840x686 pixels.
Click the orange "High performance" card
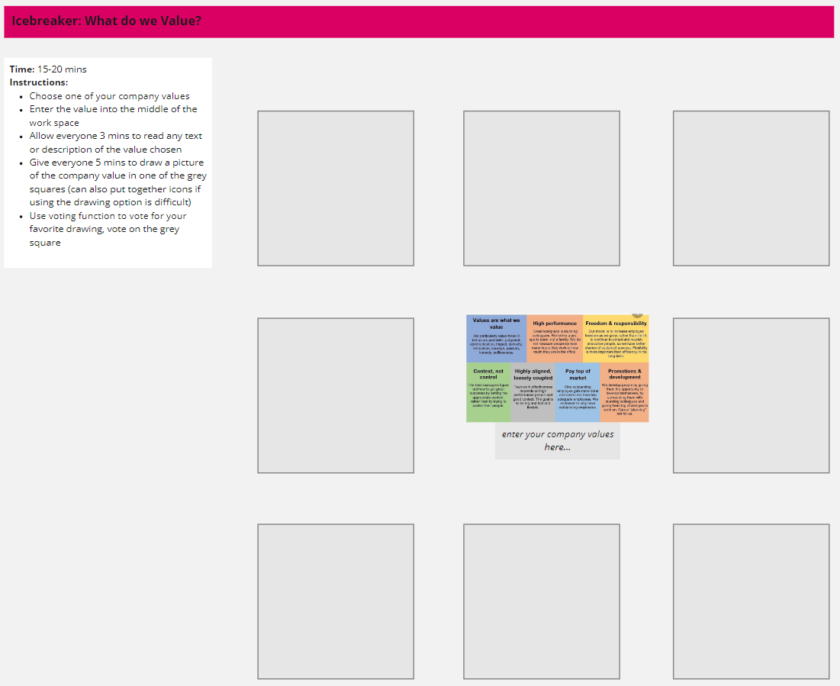click(555, 339)
